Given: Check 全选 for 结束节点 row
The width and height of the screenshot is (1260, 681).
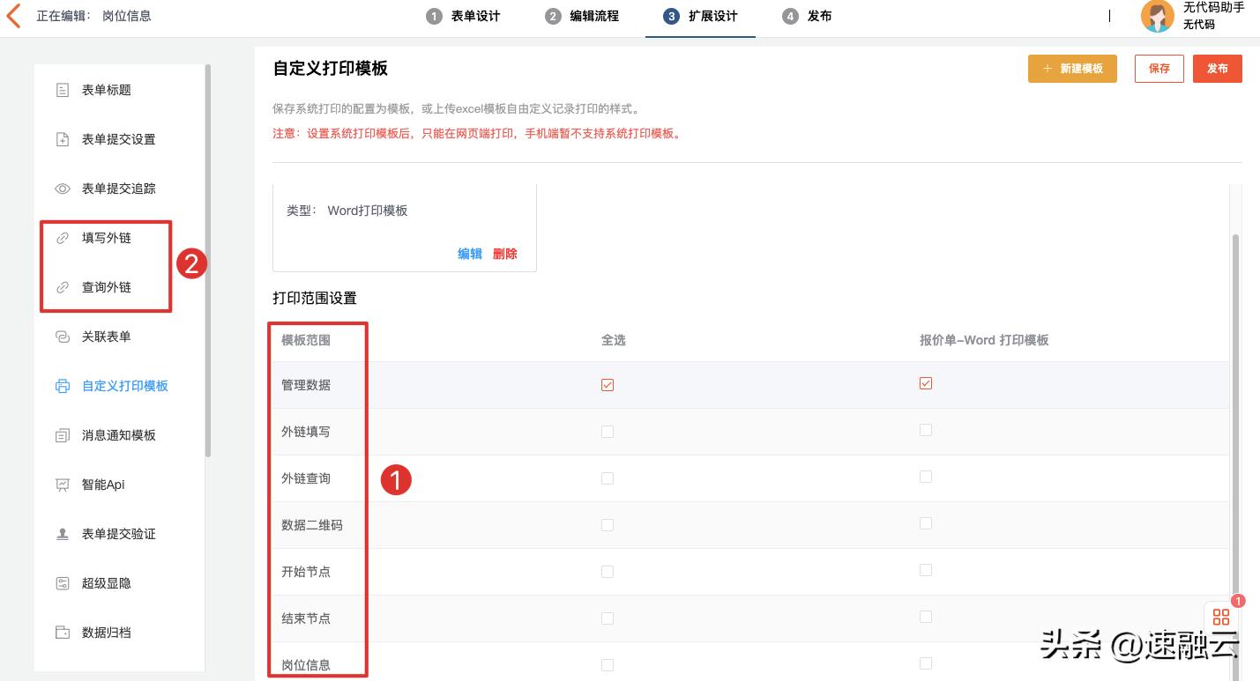Looking at the screenshot, I should click(x=608, y=618).
